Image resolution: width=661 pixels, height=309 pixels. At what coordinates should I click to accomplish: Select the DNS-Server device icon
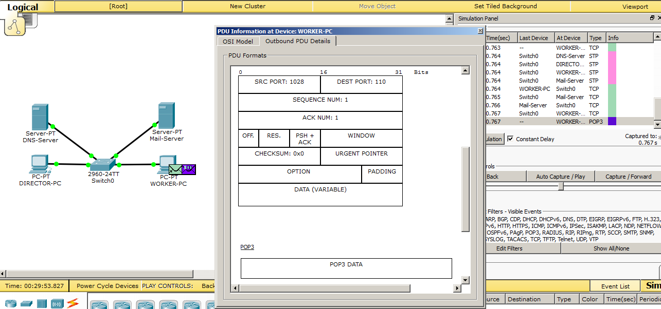[x=40, y=117]
